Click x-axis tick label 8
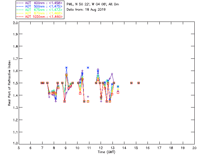Screen dimensions: 200x160 (x=54, y=148)
